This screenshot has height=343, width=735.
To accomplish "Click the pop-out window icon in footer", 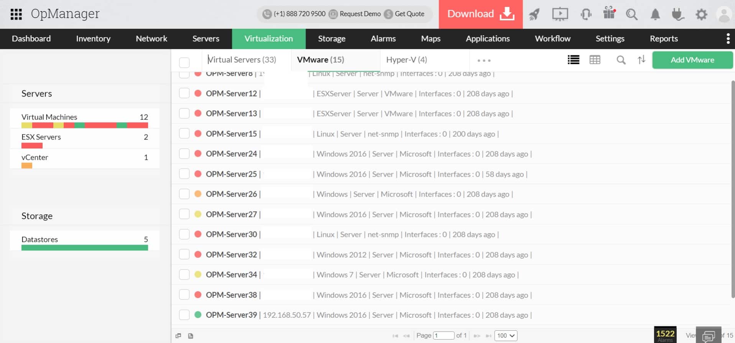I will [178, 336].
